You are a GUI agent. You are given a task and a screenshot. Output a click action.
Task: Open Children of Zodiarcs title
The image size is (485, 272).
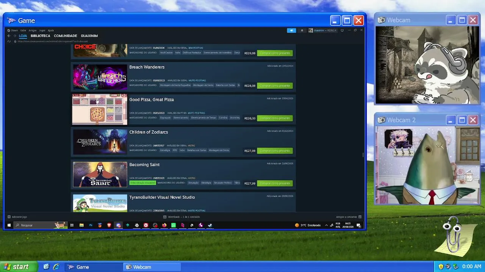(x=149, y=132)
